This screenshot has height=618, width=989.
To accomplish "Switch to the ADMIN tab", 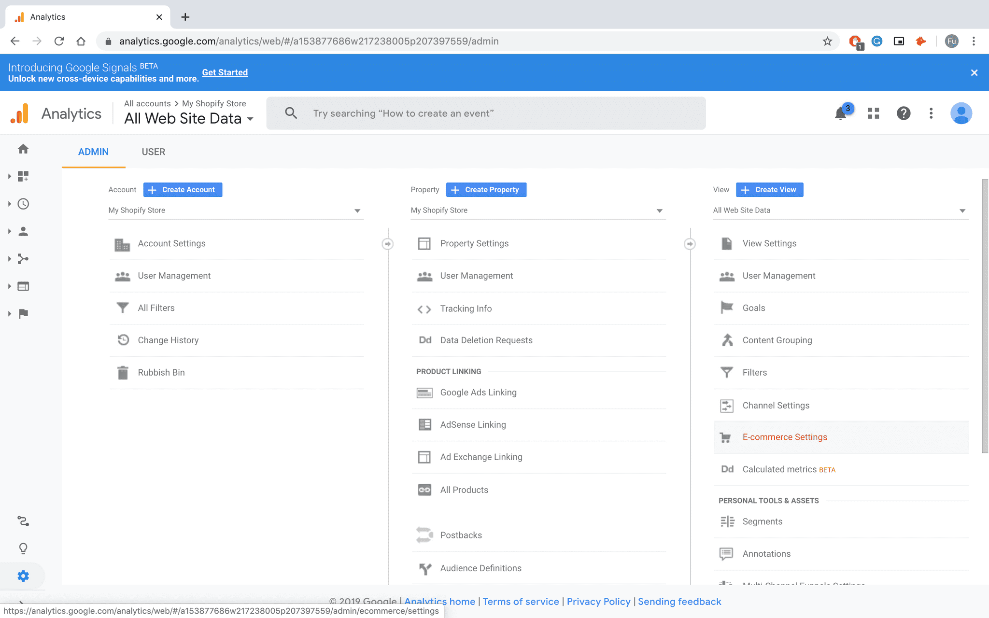I will click(93, 152).
